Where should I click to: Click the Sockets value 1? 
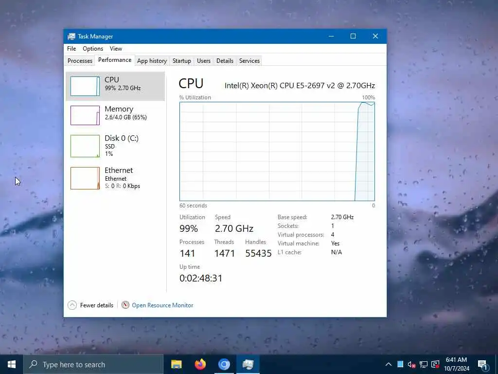(x=333, y=226)
